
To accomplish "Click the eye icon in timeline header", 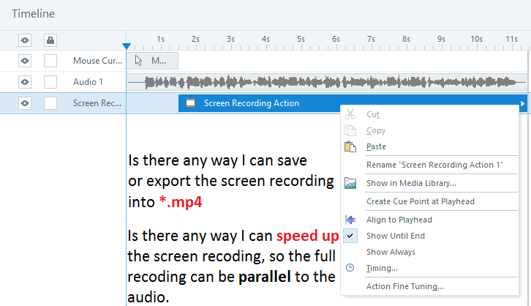I will click(x=24, y=40).
